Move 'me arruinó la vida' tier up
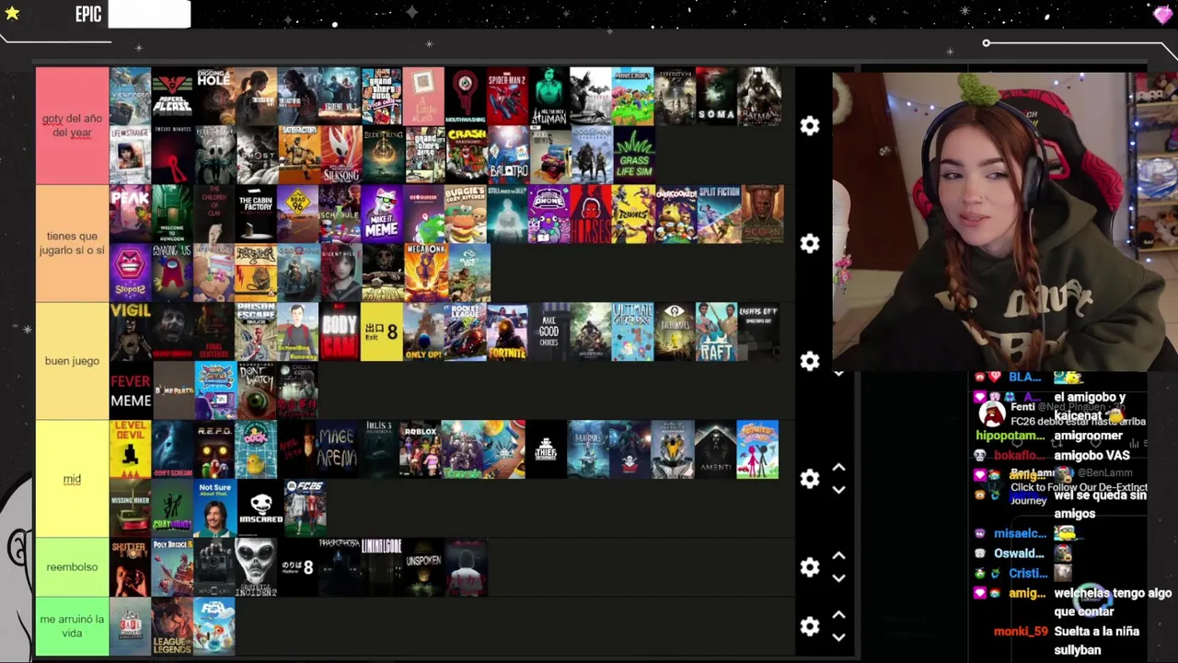This screenshot has width=1178, height=663. [x=838, y=615]
